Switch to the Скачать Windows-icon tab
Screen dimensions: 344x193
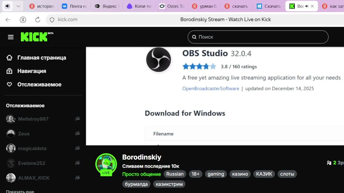tap(269, 6)
